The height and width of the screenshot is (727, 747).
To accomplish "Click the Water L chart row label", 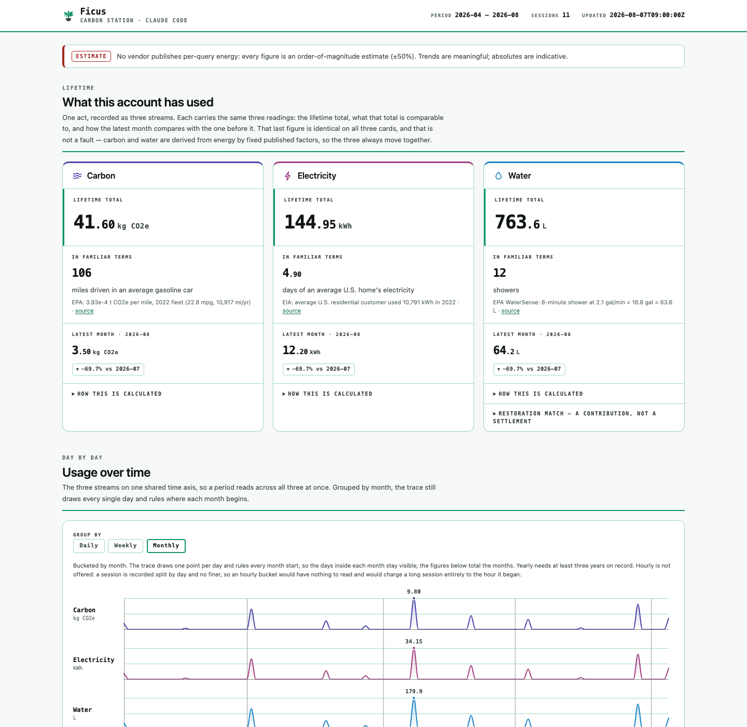I will click(82, 713).
